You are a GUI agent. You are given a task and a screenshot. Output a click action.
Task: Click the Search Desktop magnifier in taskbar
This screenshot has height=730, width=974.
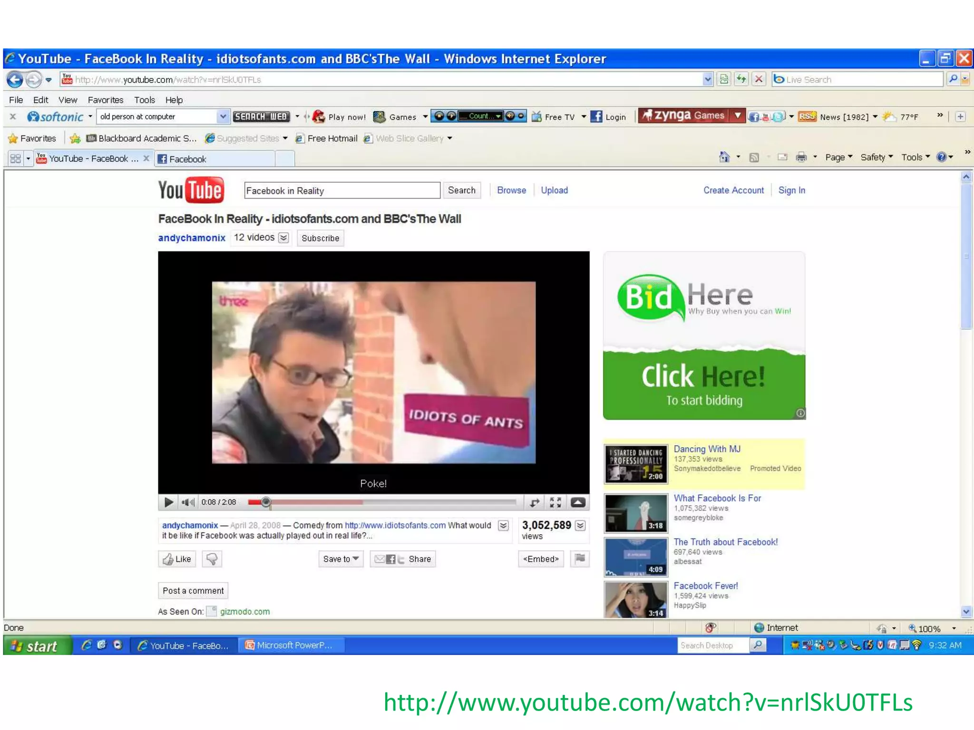pos(758,645)
